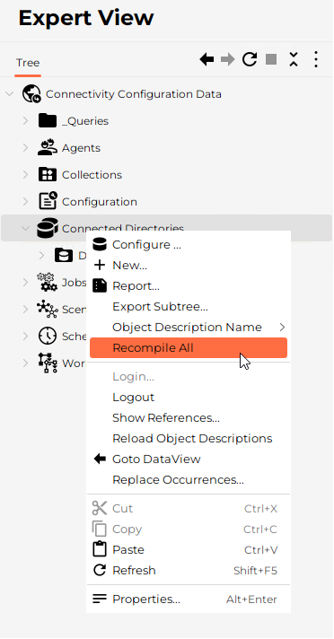Viewport: 334px width, 639px height.
Task: Choose New... from the context menu
Action: tap(189, 266)
